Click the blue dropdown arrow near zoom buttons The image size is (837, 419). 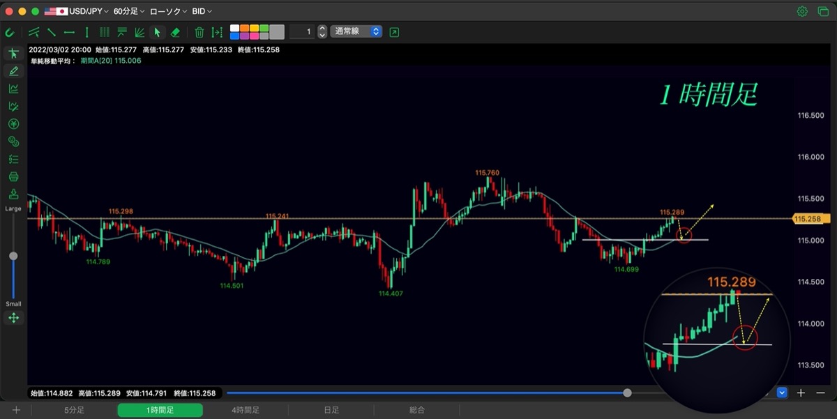[782, 393]
